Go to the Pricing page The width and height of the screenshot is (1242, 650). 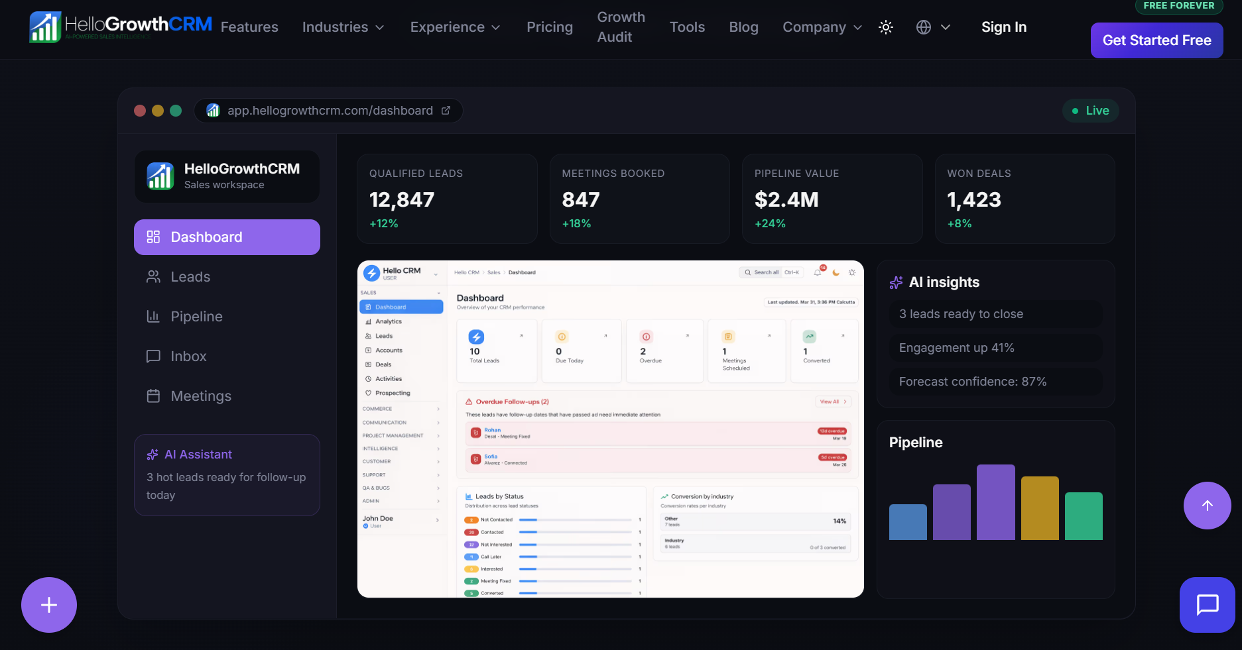click(x=550, y=27)
